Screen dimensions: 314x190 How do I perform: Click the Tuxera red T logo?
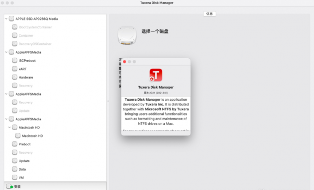(x=156, y=75)
